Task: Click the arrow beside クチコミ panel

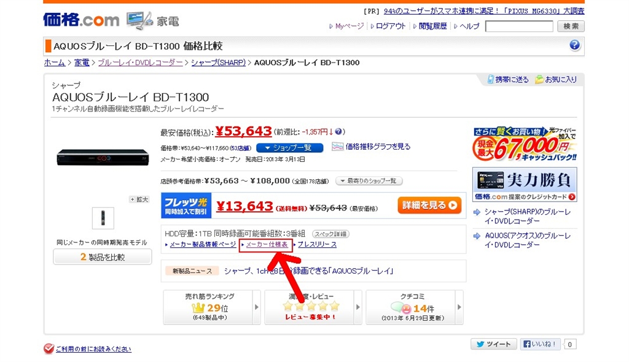Action: click(459, 307)
